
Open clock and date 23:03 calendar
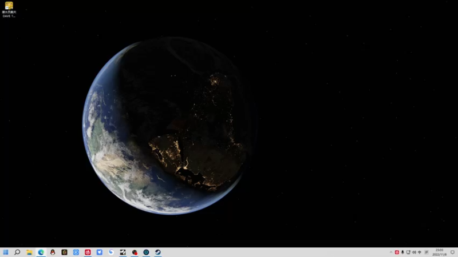click(x=439, y=252)
